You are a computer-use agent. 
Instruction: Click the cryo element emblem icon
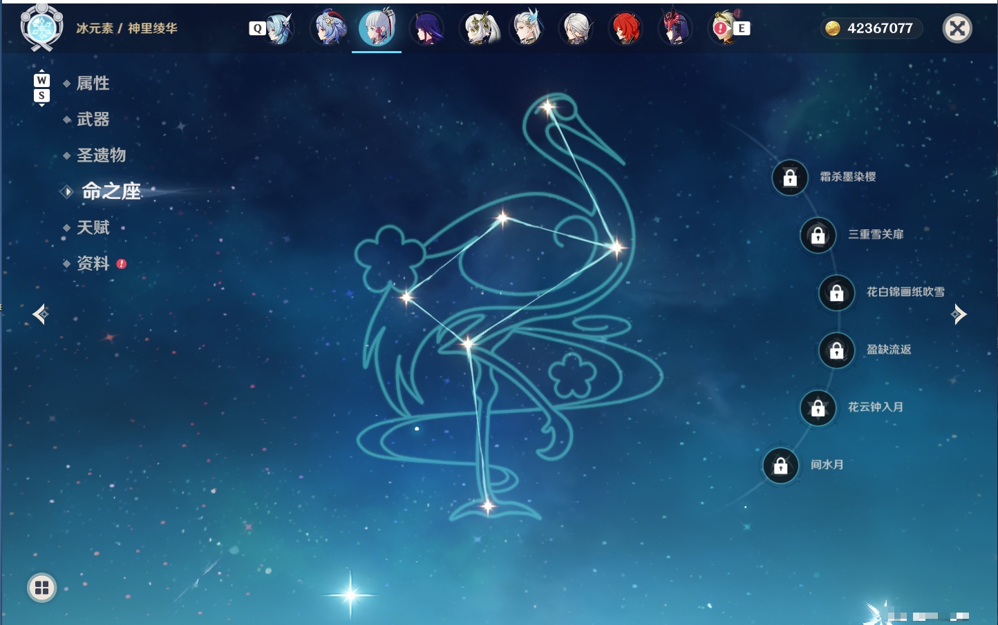click(41, 28)
